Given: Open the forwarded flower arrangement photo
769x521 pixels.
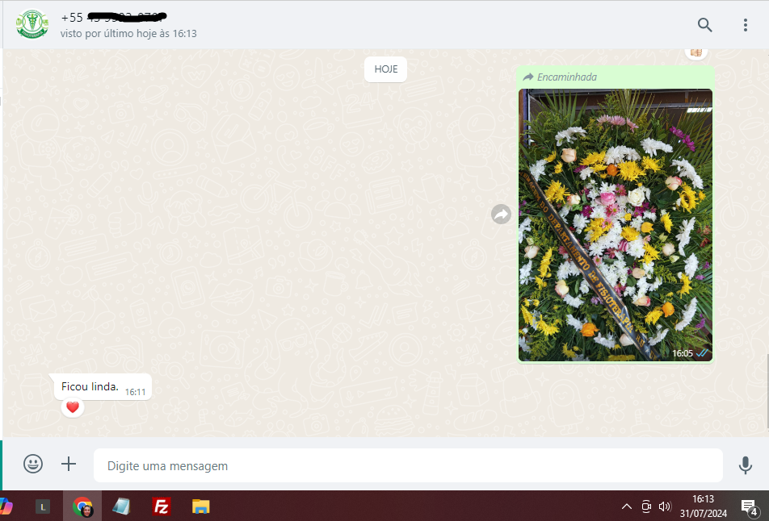Looking at the screenshot, I should coord(616,225).
